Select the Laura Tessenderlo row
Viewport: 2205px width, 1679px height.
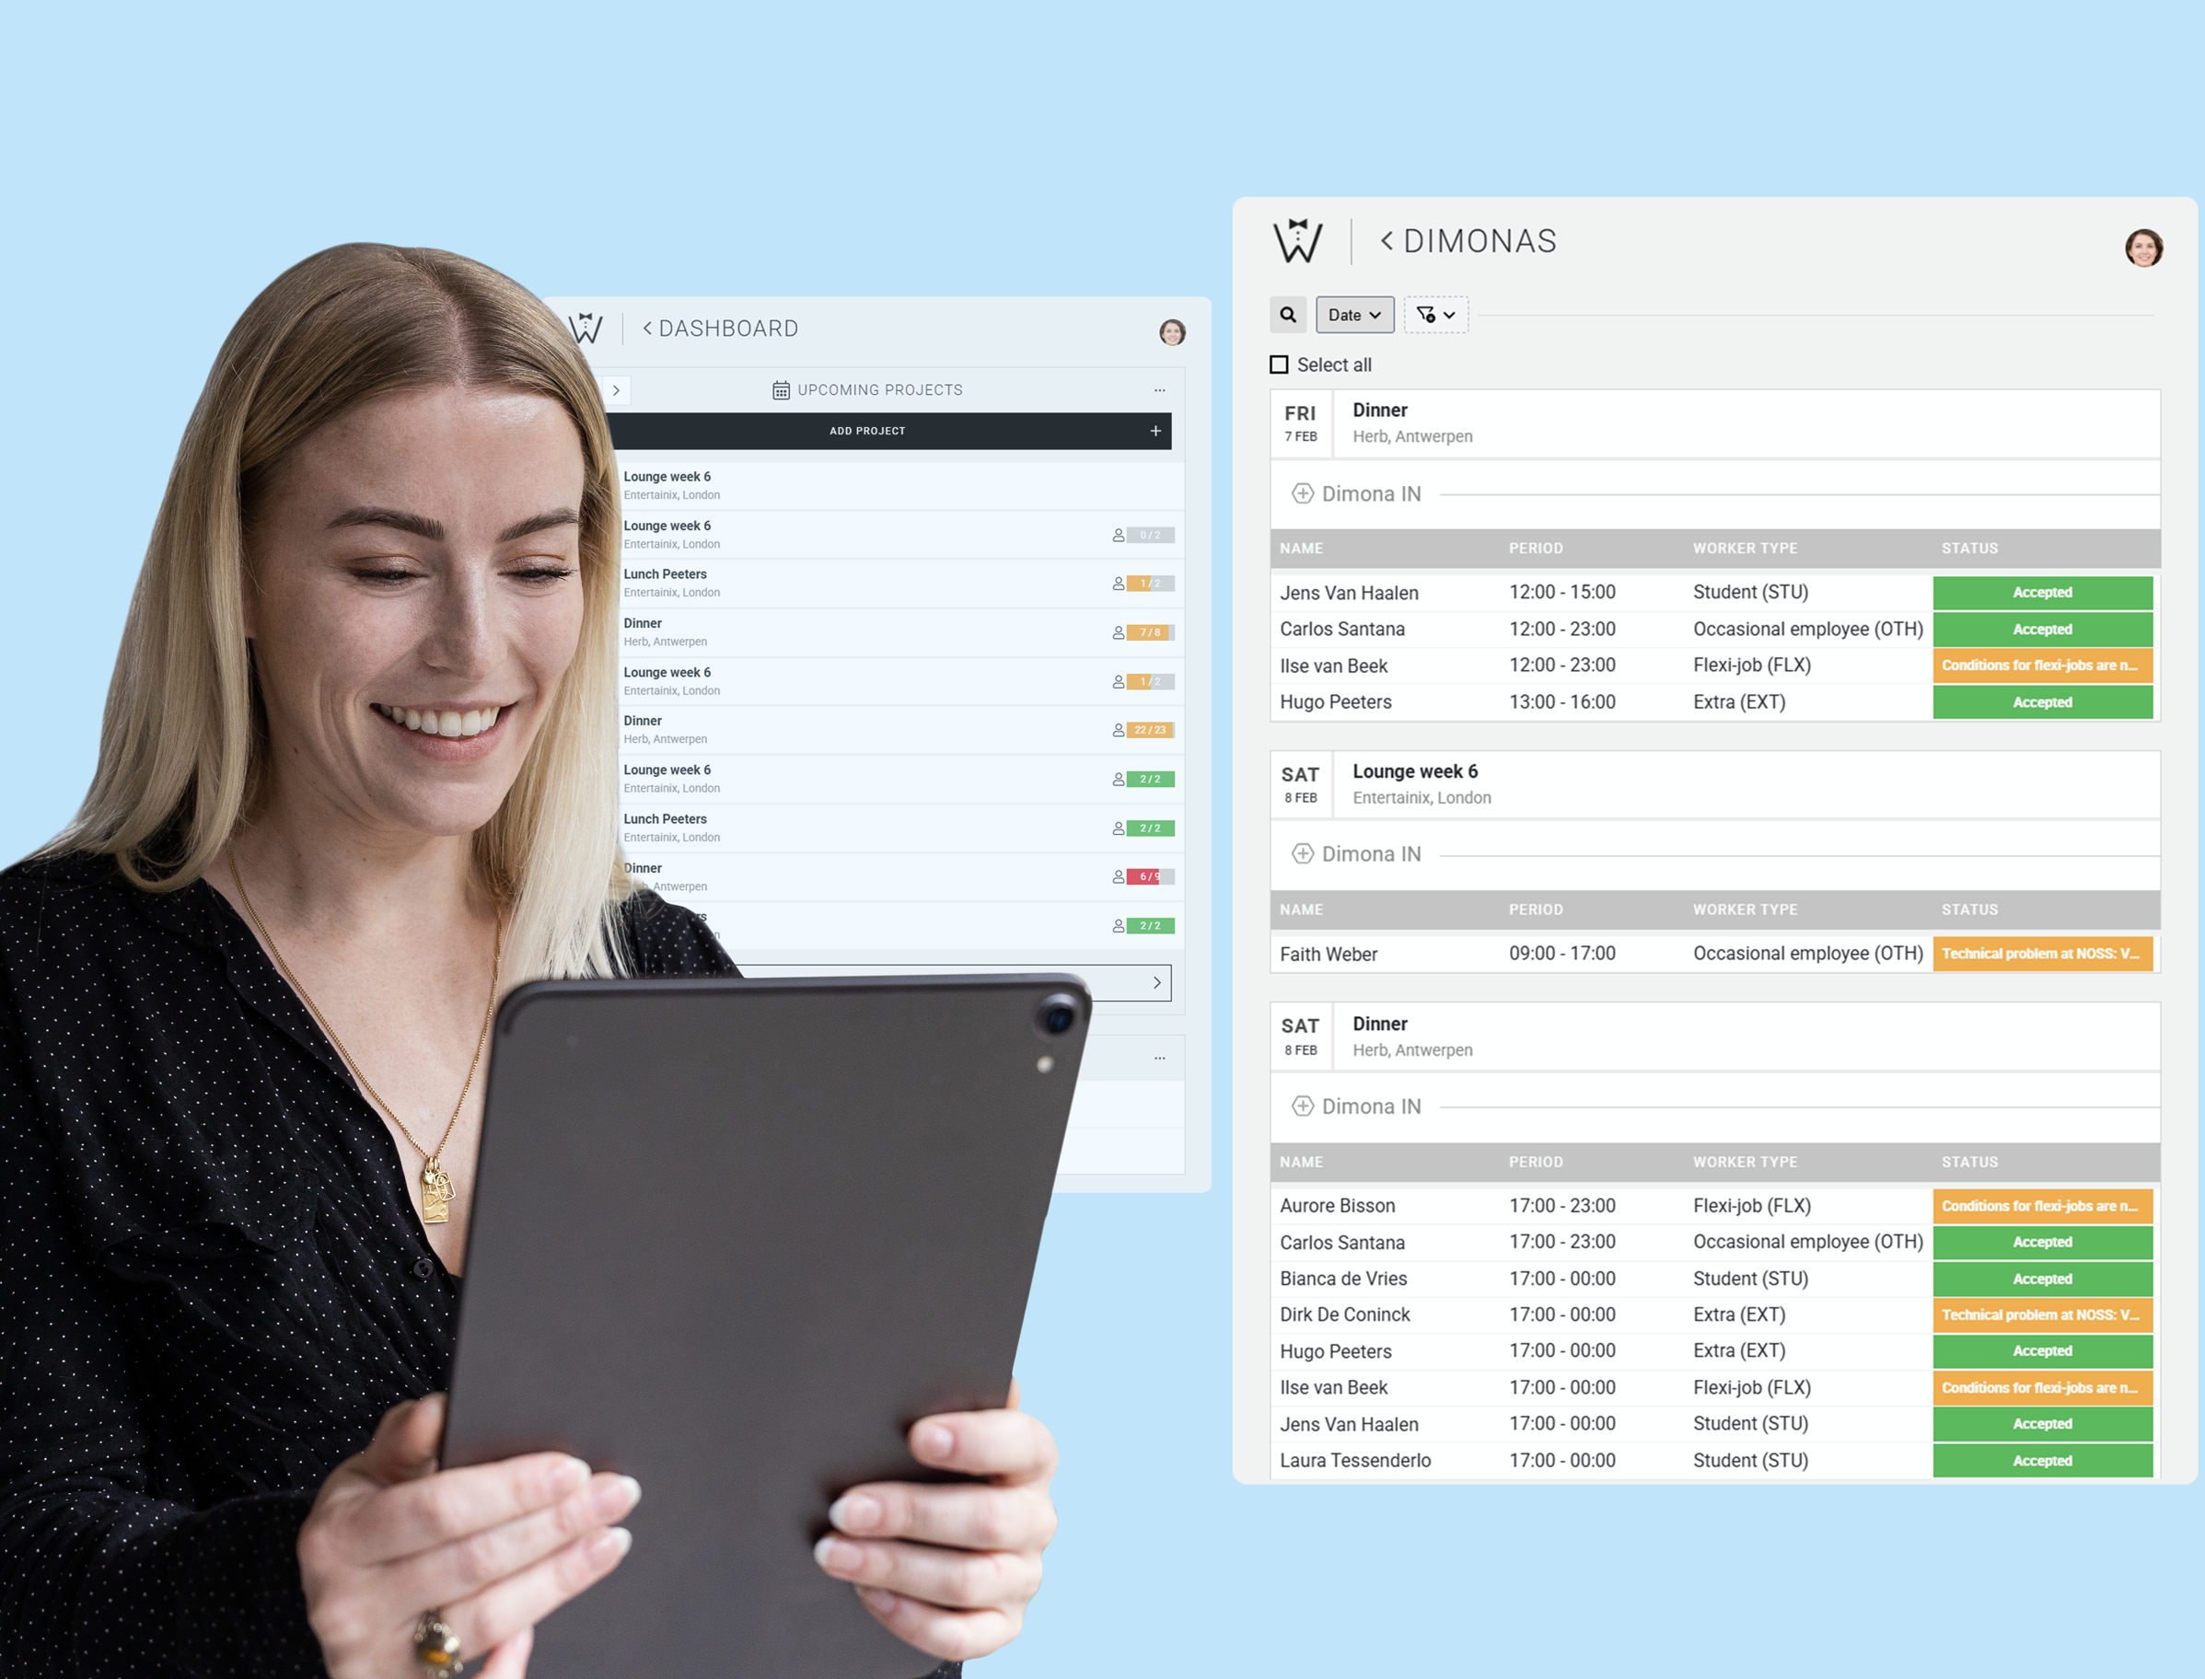(1715, 1460)
